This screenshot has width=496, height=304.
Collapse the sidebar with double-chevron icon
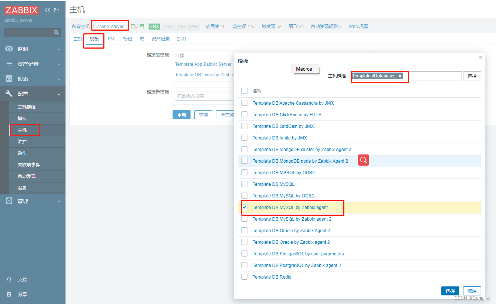48,10
